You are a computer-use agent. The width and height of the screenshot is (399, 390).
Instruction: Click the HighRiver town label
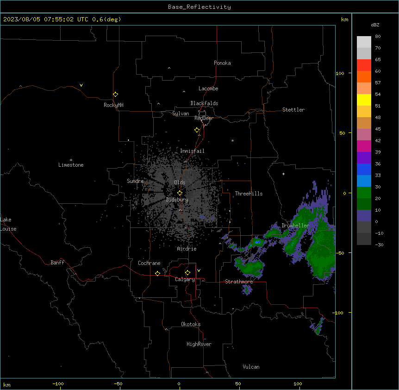(199, 344)
